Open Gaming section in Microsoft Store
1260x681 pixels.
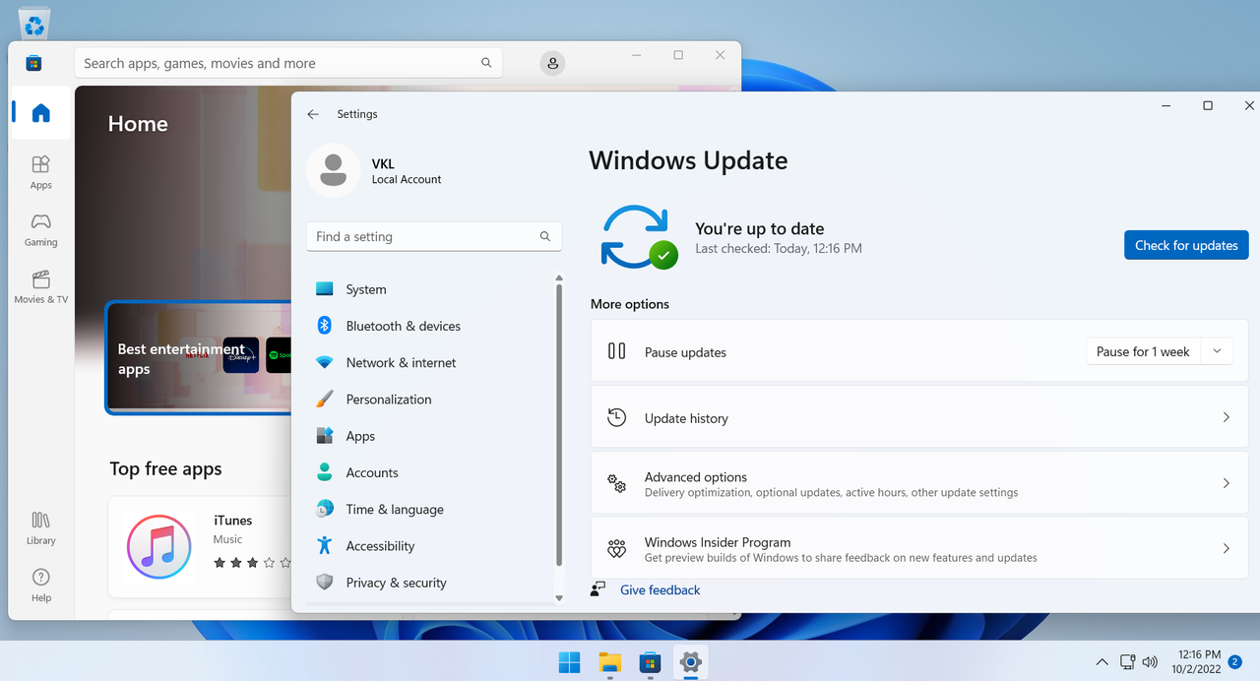tap(40, 228)
